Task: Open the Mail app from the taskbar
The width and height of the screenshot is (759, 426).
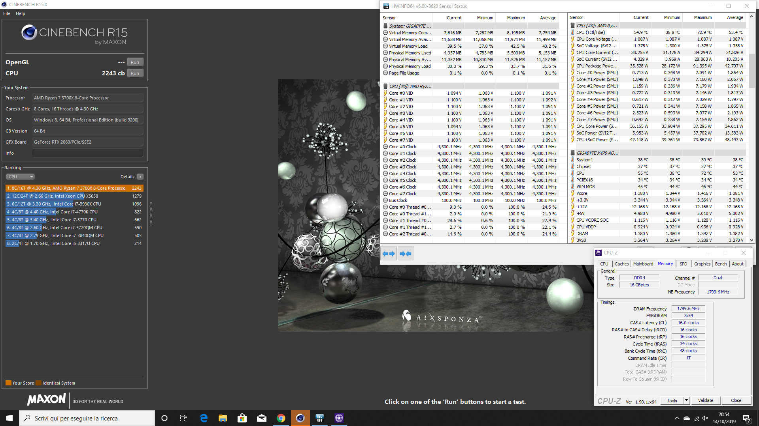Action: click(x=261, y=418)
